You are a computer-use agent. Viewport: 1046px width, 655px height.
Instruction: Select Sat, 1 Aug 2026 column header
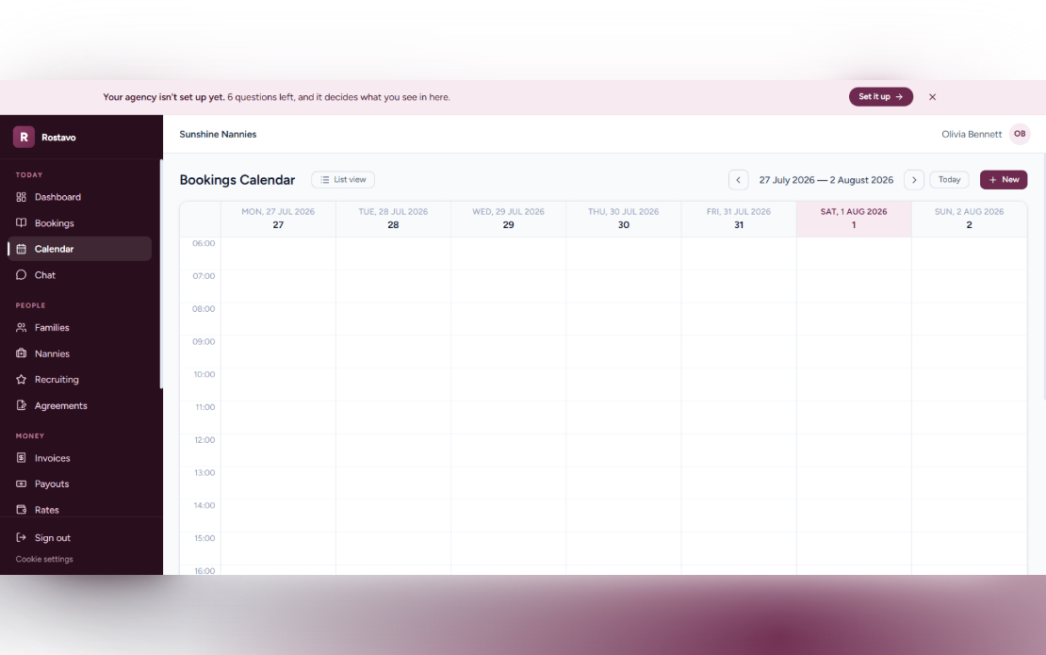(854, 219)
